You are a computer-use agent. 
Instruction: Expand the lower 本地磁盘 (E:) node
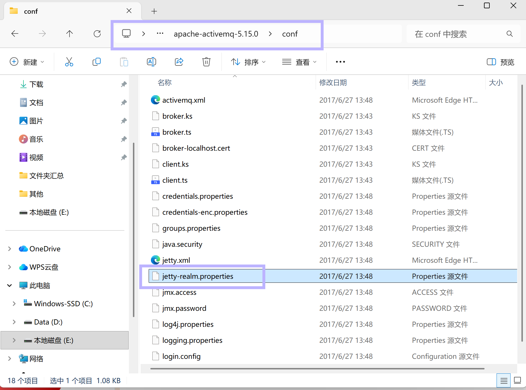click(x=14, y=340)
